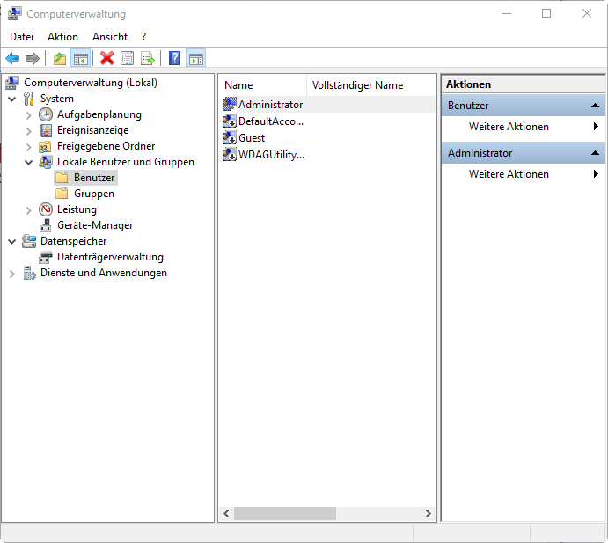Sort by the Name column header
The width and height of the screenshot is (608, 543).
(x=262, y=85)
